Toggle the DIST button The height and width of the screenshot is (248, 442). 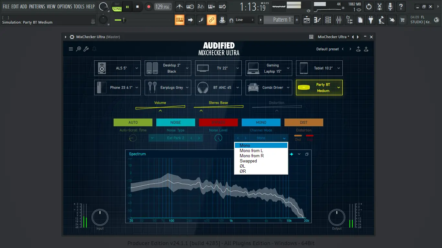pyautogui.click(x=304, y=122)
